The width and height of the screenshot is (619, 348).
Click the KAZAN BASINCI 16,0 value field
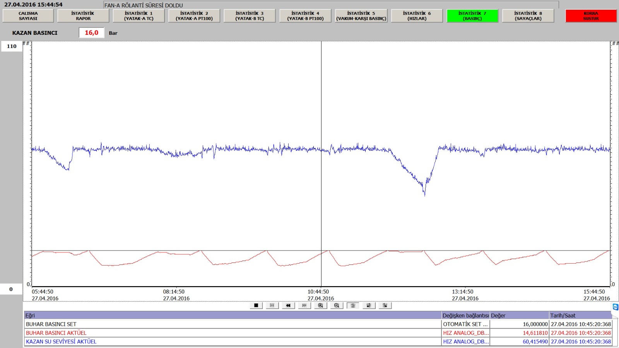pos(92,33)
